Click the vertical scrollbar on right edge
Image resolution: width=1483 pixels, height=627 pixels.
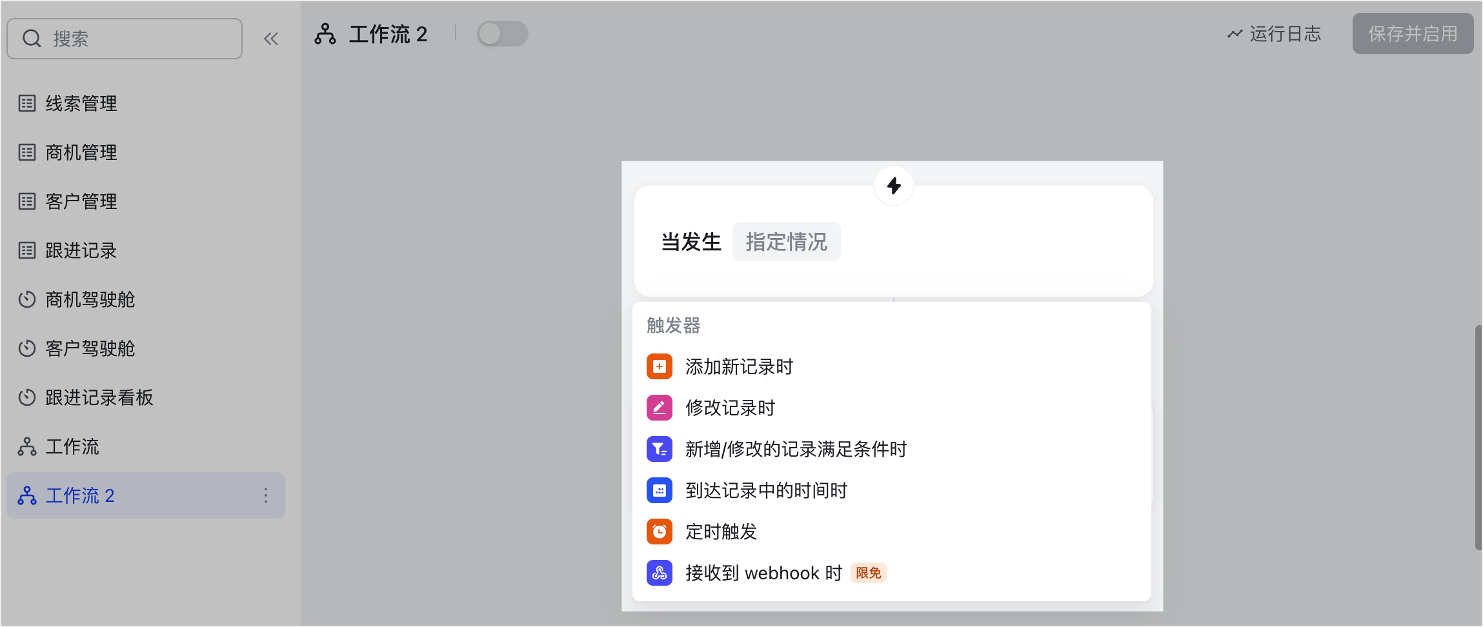1478,439
